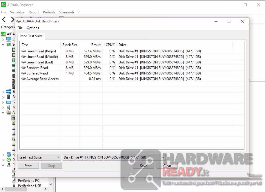This screenshot has height=192, width=265.
Task: Click the Test column header
Action: pos(40,45)
